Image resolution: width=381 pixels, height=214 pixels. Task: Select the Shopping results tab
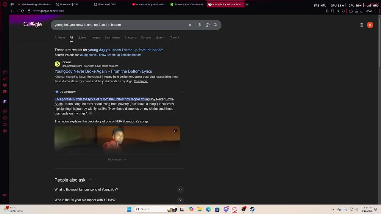tap(131, 37)
